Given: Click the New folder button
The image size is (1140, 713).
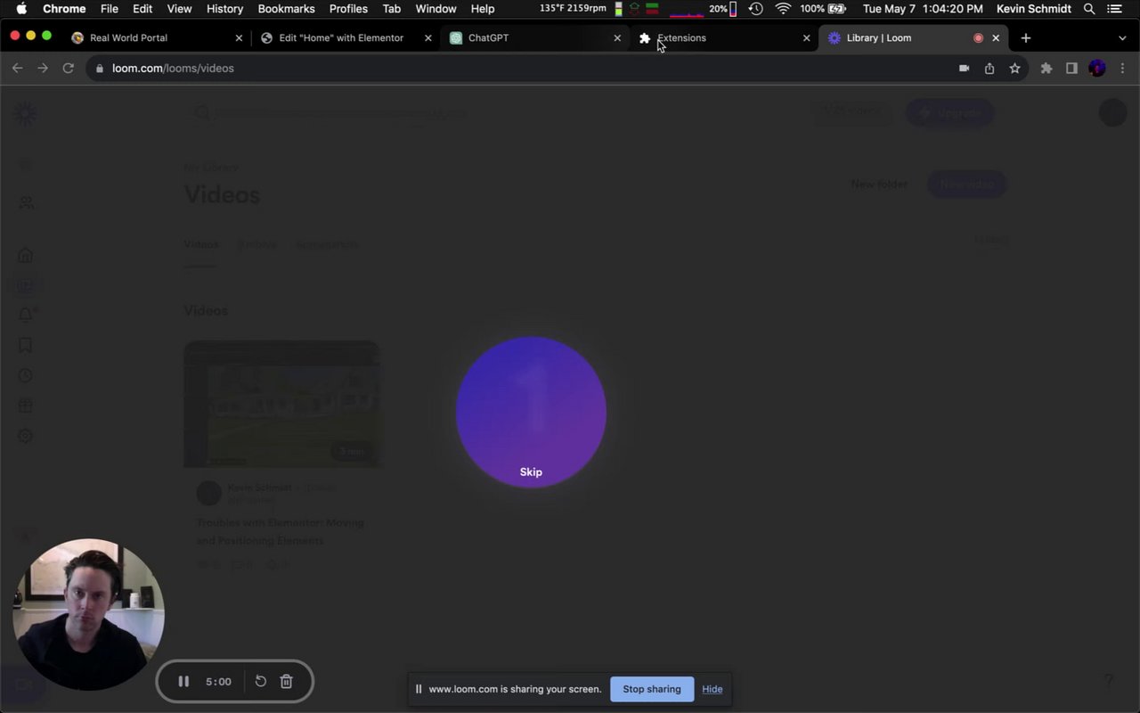Looking at the screenshot, I should (x=879, y=184).
